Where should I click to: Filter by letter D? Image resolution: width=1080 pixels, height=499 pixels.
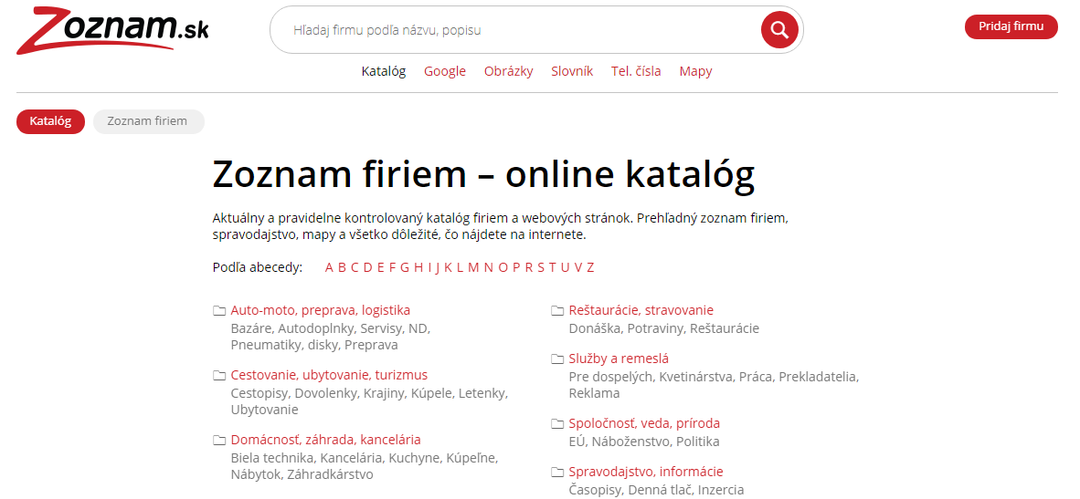tap(367, 267)
